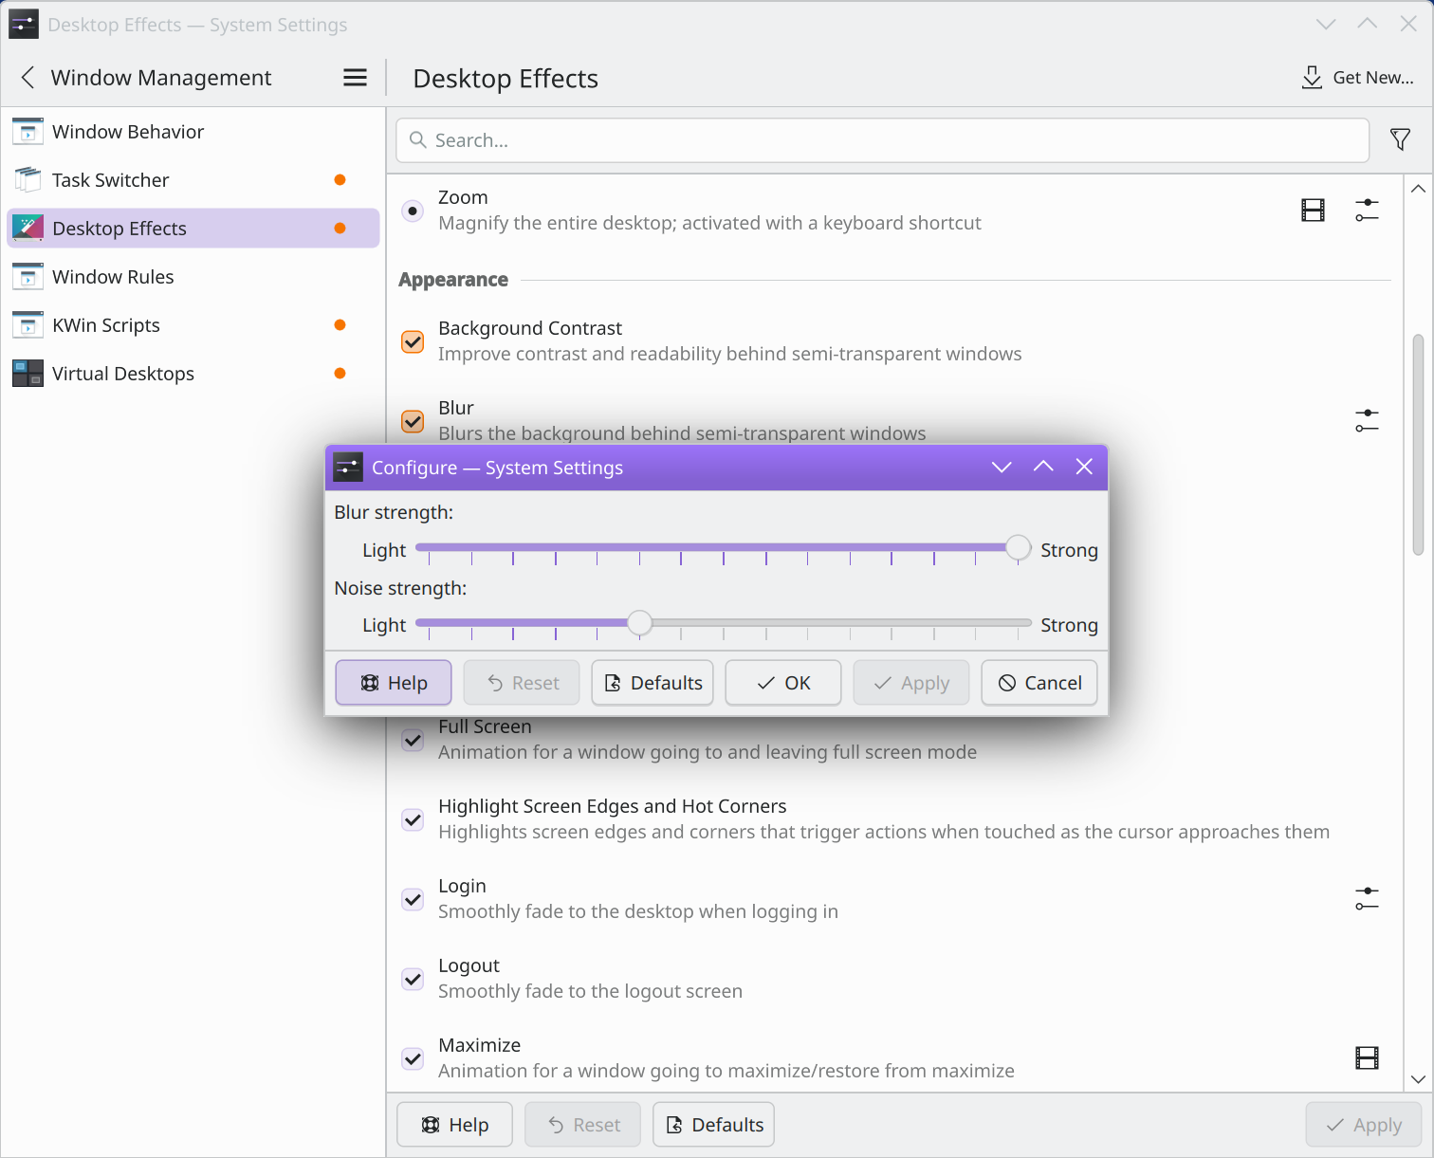The height and width of the screenshot is (1158, 1434).
Task: Click the Blur strength slider handle
Action: point(1018,547)
